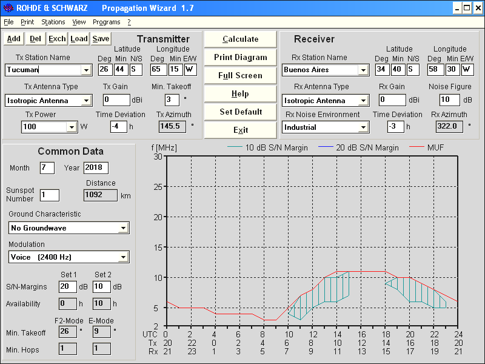Click the Exit button
485x364 pixels.
click(x=240, y=130)
